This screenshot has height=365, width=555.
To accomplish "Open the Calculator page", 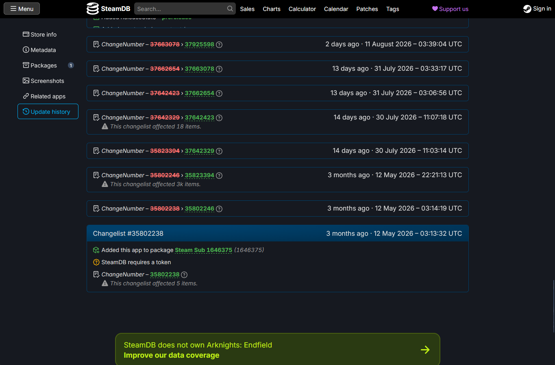I will [302, 9].
